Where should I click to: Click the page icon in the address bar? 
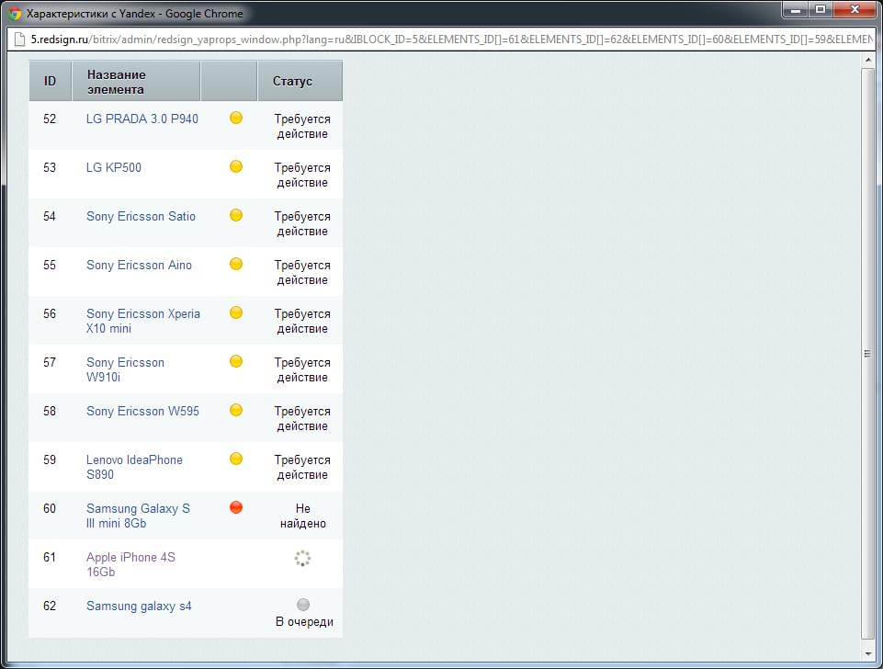[19, 39]
